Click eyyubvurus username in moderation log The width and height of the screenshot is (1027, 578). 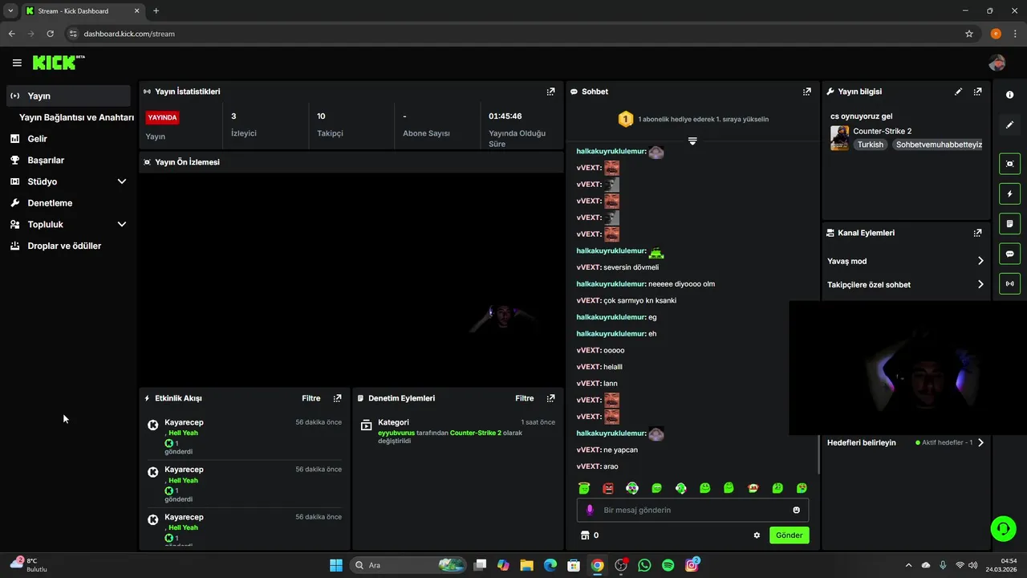396,433
